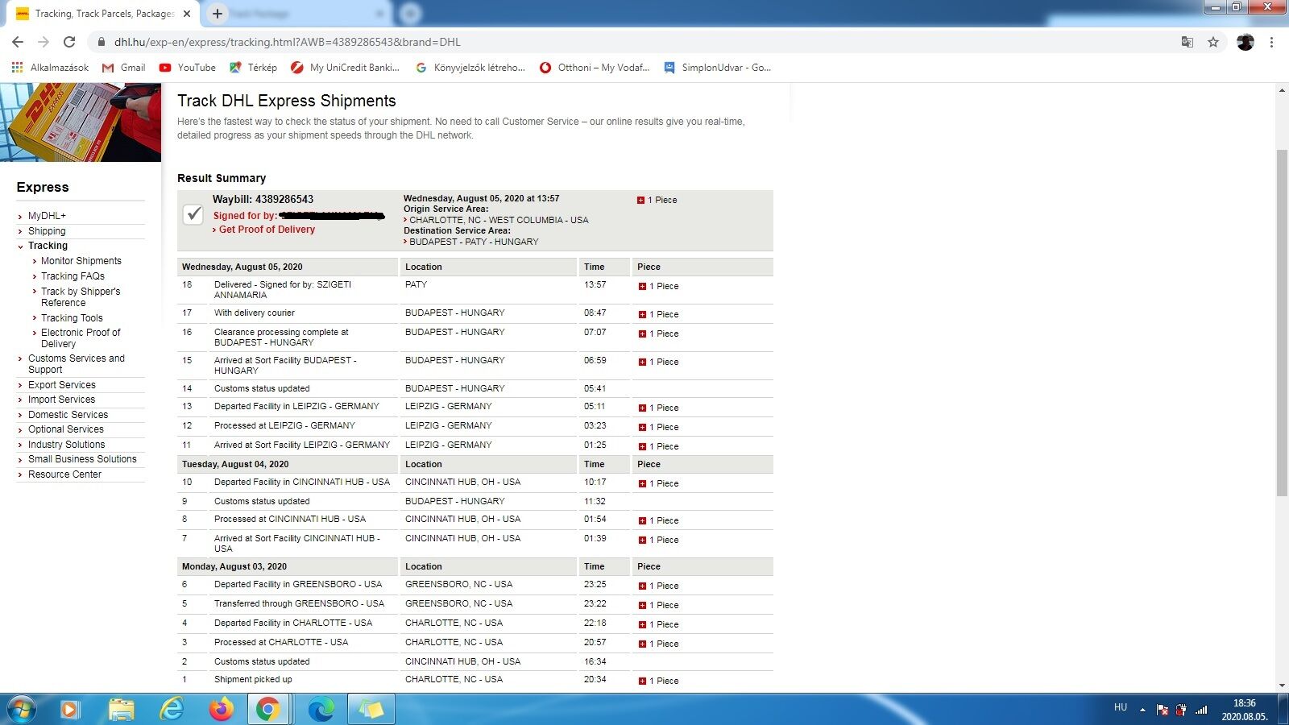Reload the DHL tracking page
Viewport: 1289px width, 725px height.
(69, 42)
